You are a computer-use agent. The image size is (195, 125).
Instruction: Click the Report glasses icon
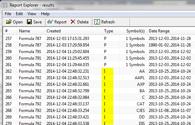click(50, 22)
